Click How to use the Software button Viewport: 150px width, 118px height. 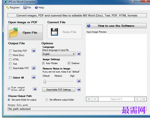[116, 26]
